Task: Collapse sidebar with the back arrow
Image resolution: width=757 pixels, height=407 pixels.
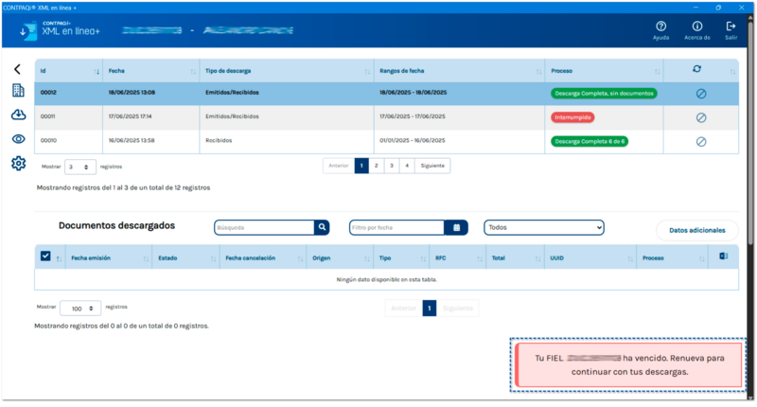Action: coord(17,69)
